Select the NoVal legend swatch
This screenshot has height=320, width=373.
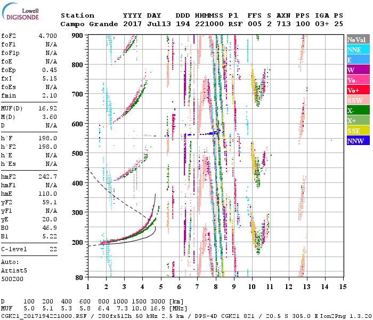[358, 39]
